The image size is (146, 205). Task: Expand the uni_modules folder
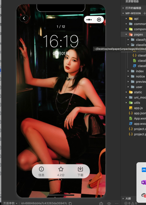pos(133,97)
